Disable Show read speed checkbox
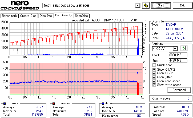The height and width of the screenshot is (118, 193). pyautogui.click(x=154, y=81)
